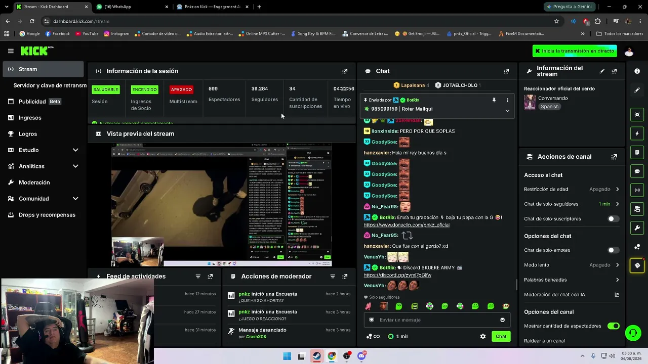The width and height of the screenshot is (648, 364).
Task: Open the donoclip.com link in chat
Action: pos(407,225)
